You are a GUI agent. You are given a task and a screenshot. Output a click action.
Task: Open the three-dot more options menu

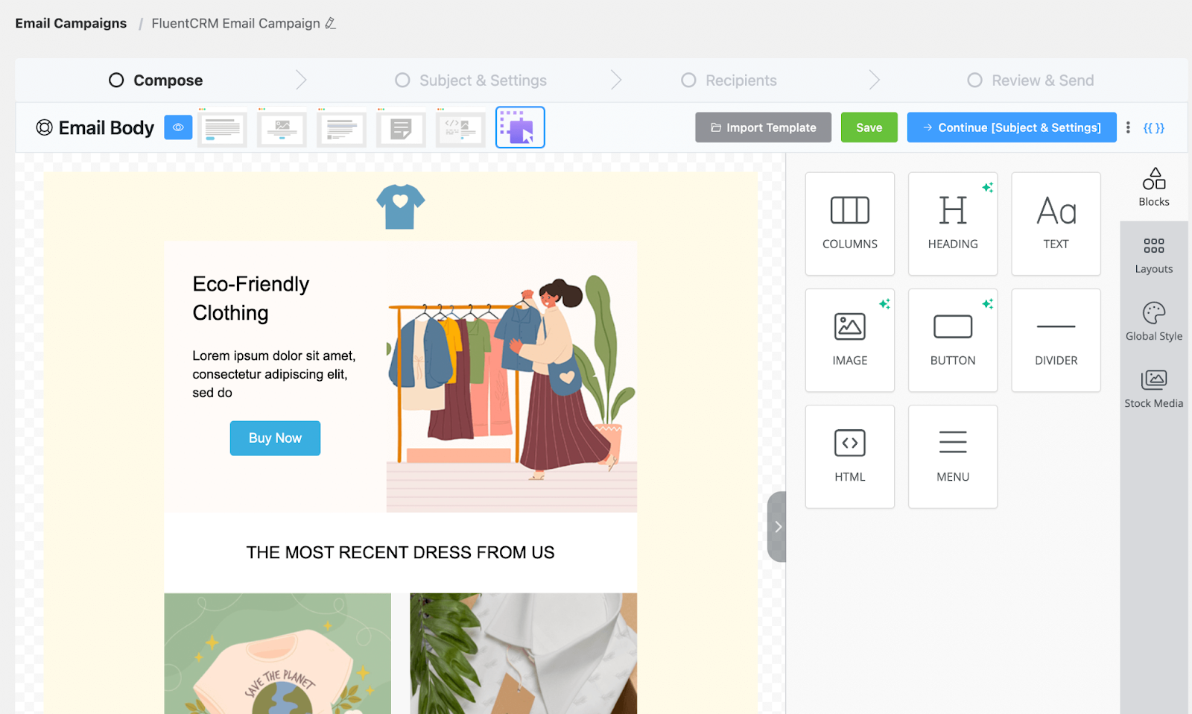(x=1128, y=127)
